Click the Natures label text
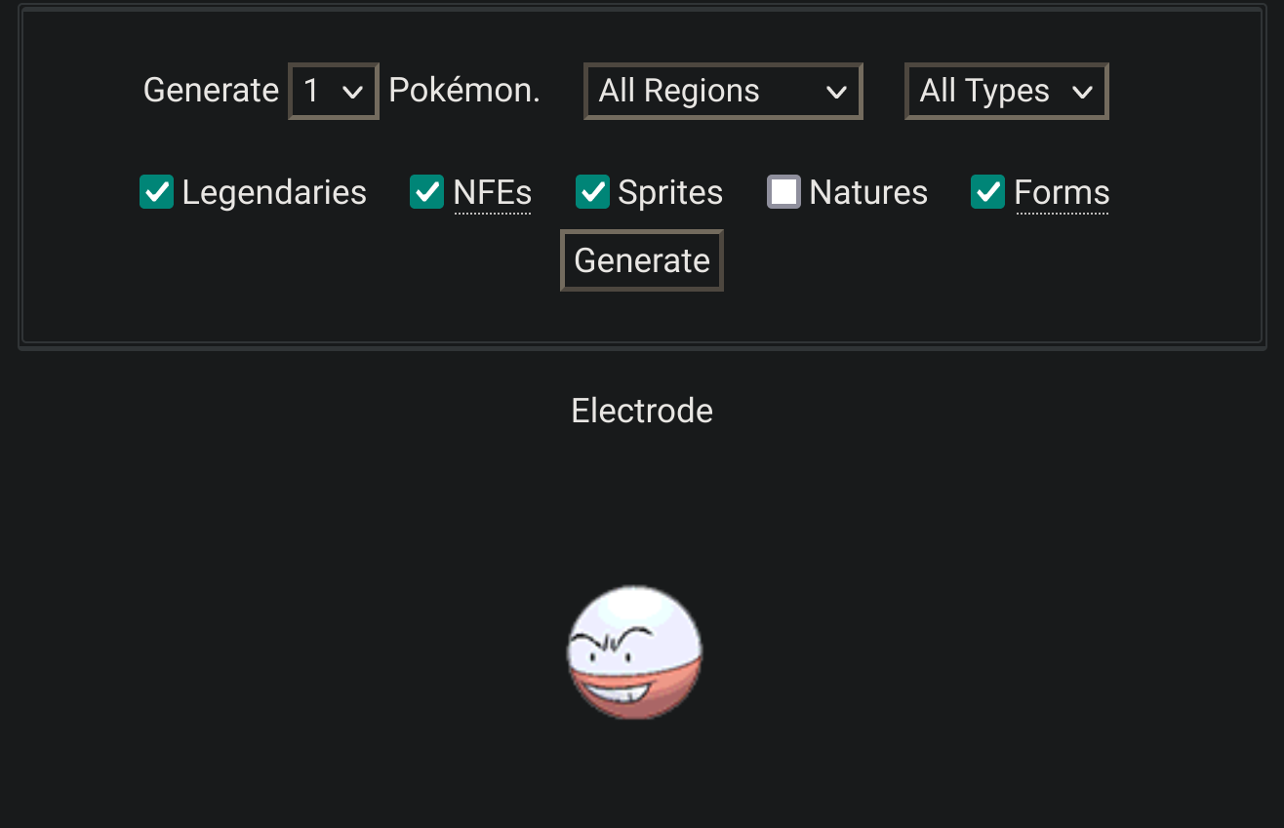 pyautogui.click(x=868, y=192)
